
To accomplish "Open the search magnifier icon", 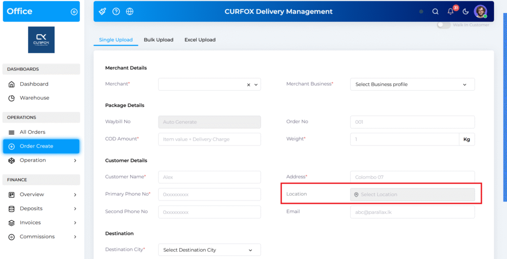I will click(435, 11).
